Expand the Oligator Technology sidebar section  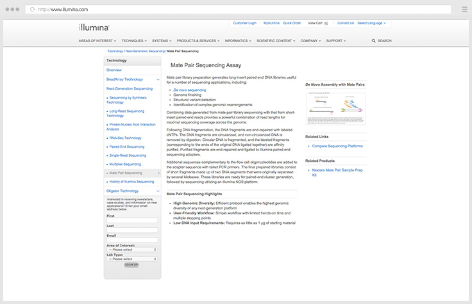tap(158, 191)
